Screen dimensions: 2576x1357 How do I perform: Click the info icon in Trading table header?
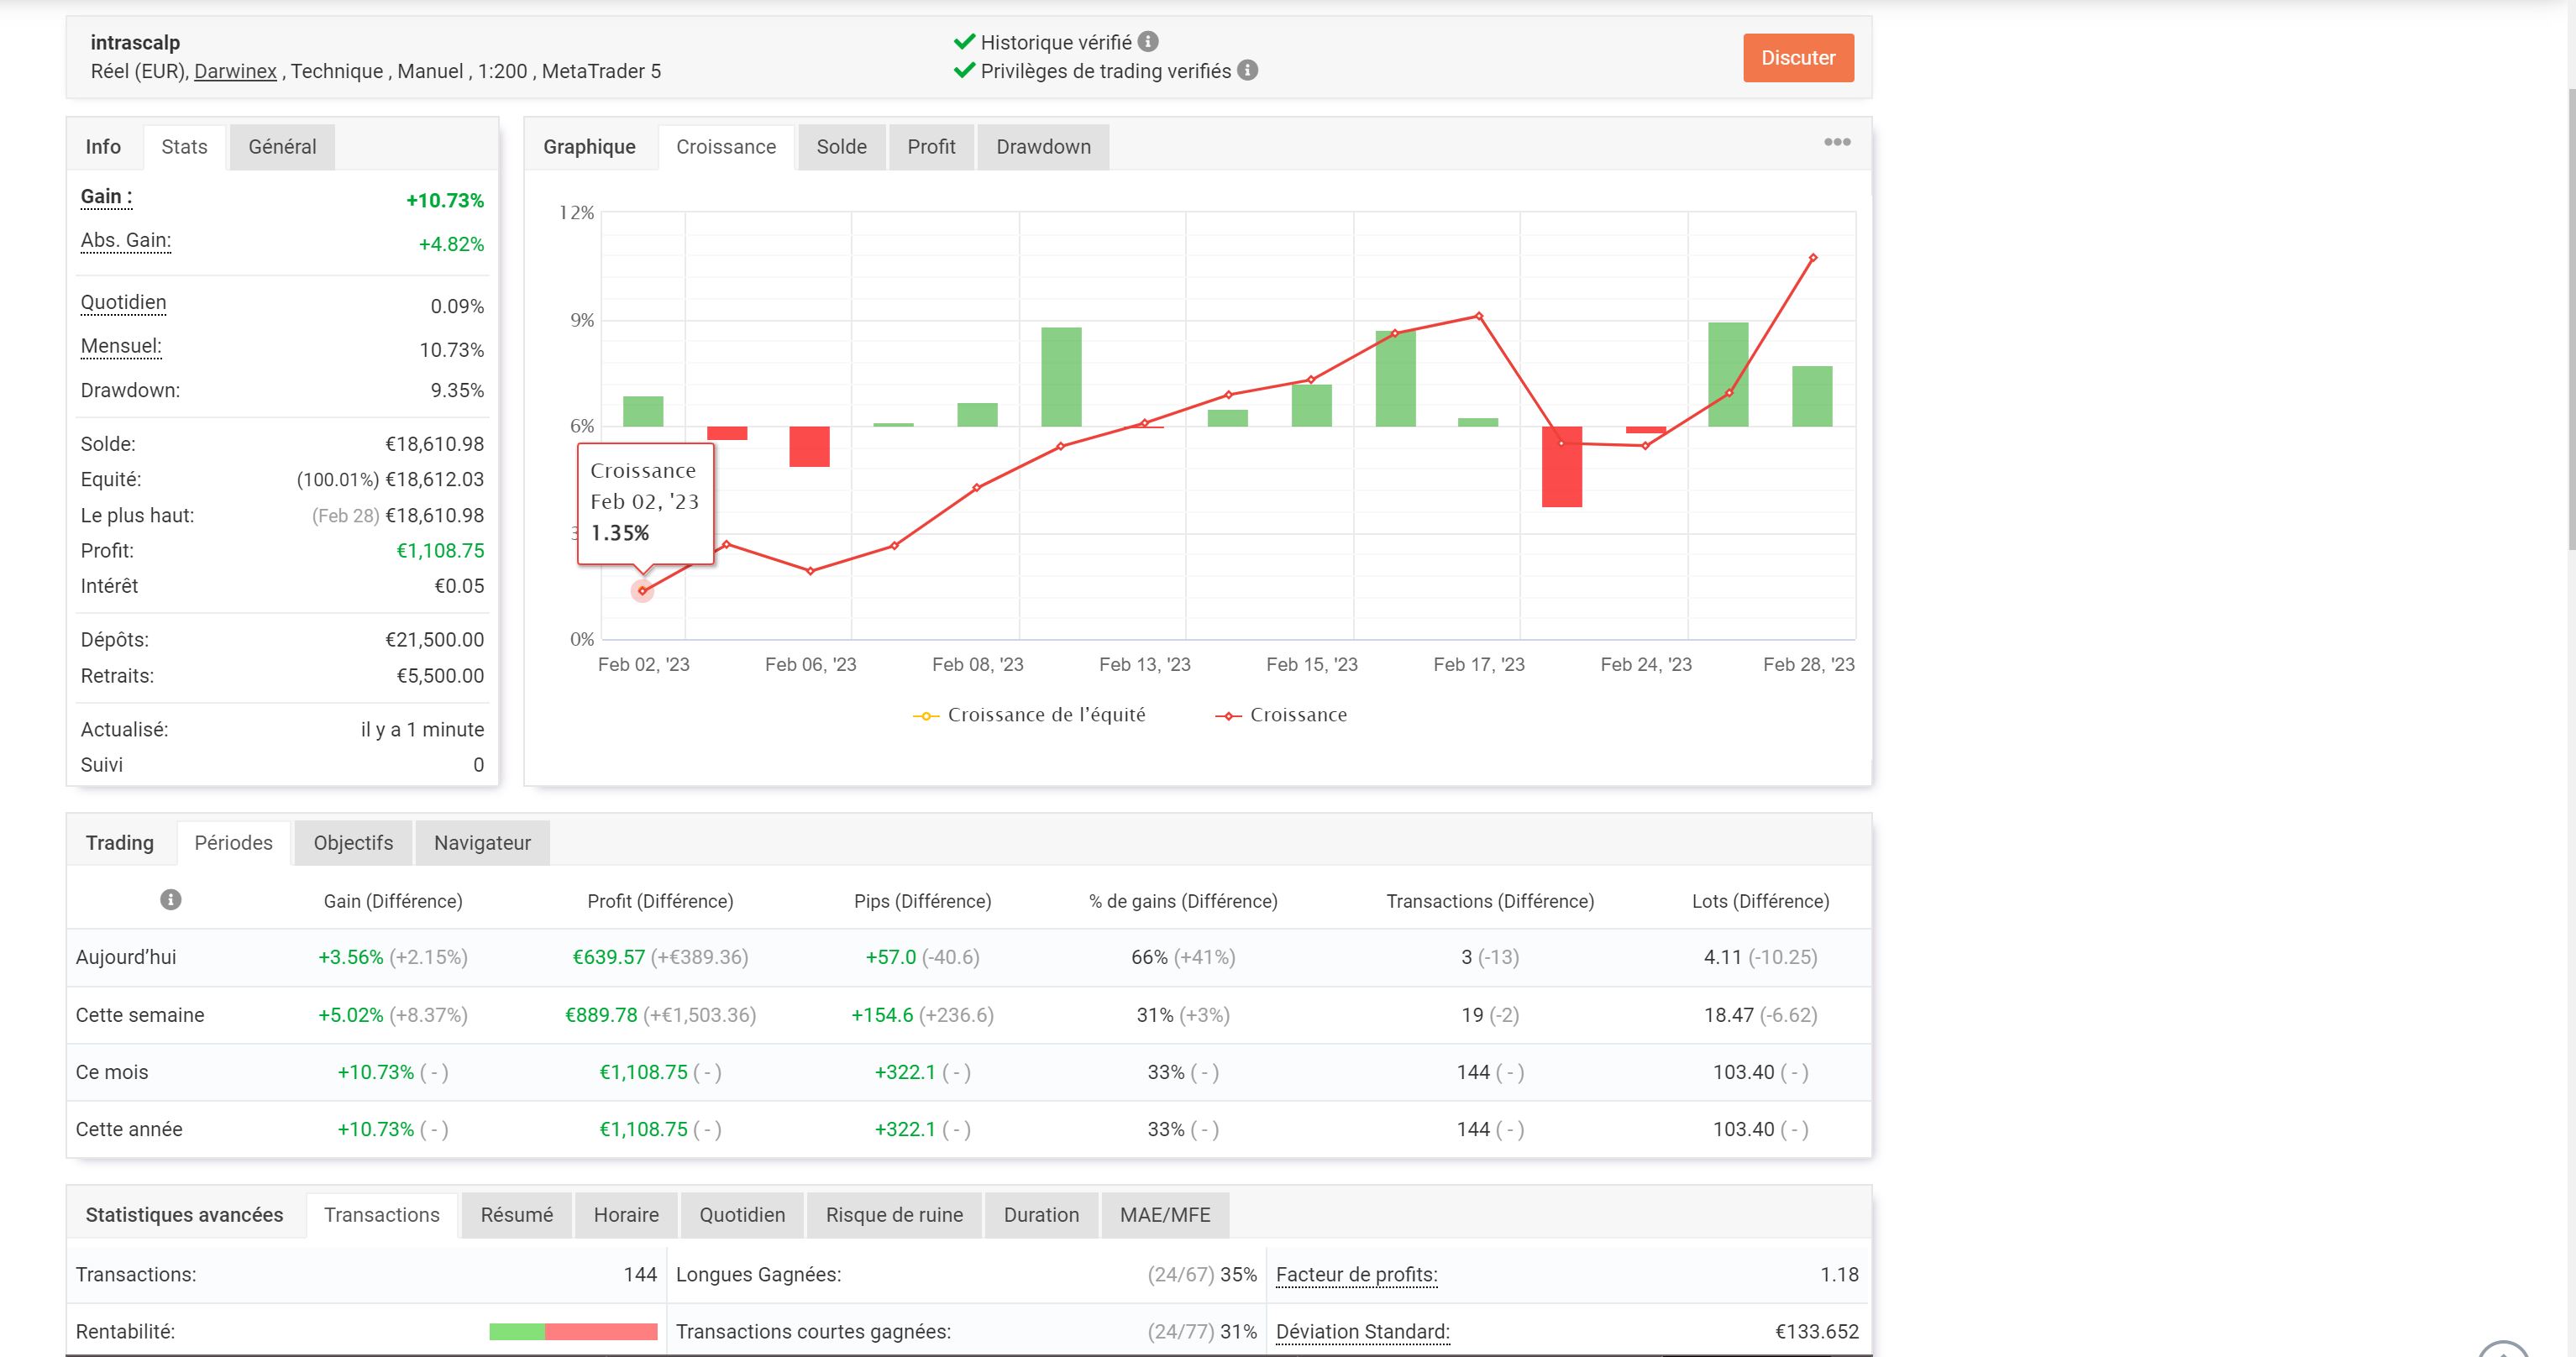171,900
